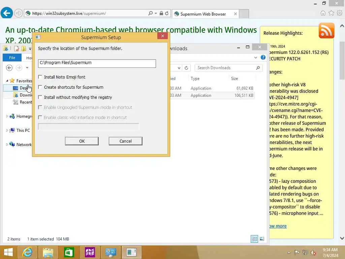Click the 'show more' link in release highlights
The image size is (345, 259).
click(278, 226)
